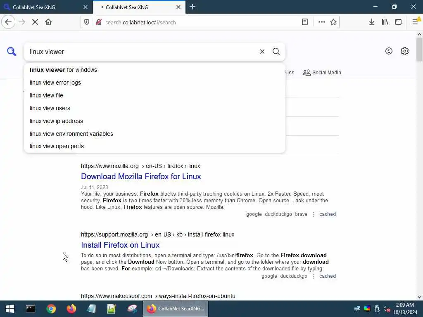Choose suggestion 'linux view users'
The height and width of the screenshot is (317, 423).
pyautogui.click(x=154, y=108)
